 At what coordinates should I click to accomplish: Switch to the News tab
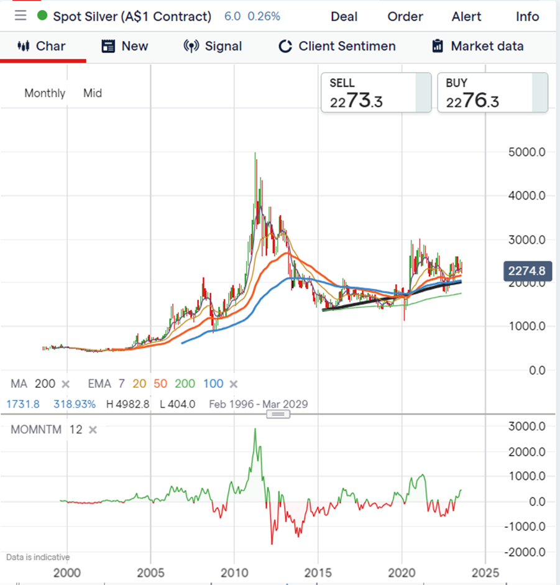(x=125, y=46)
